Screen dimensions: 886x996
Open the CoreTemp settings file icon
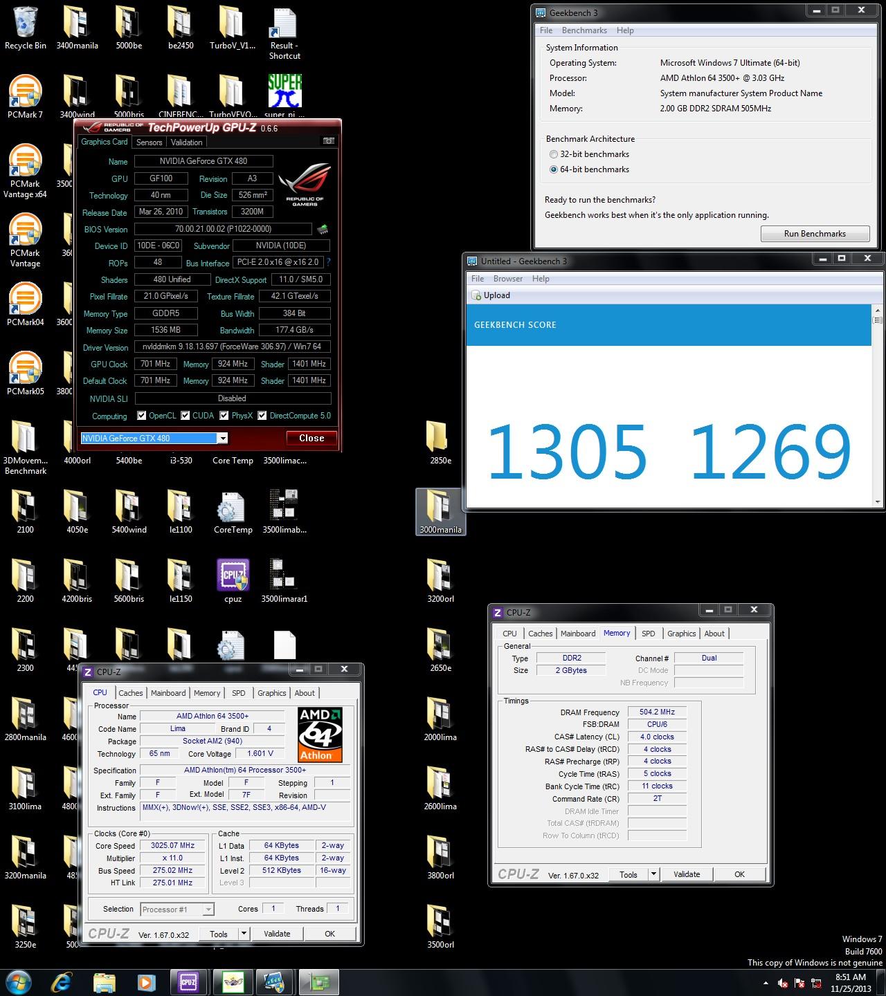233,513
